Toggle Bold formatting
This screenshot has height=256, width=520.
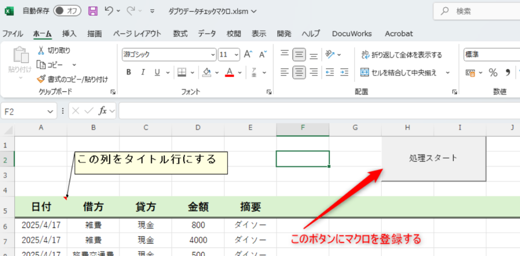pos(128,72)
